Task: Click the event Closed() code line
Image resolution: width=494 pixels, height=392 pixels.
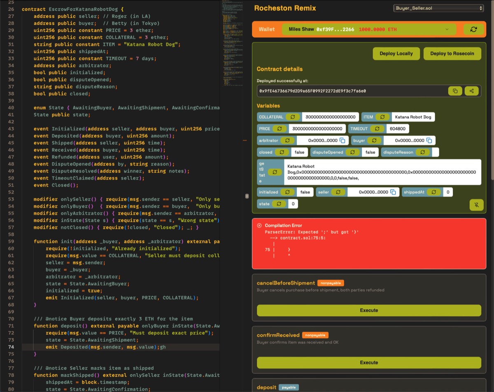Action: [56, 185]
